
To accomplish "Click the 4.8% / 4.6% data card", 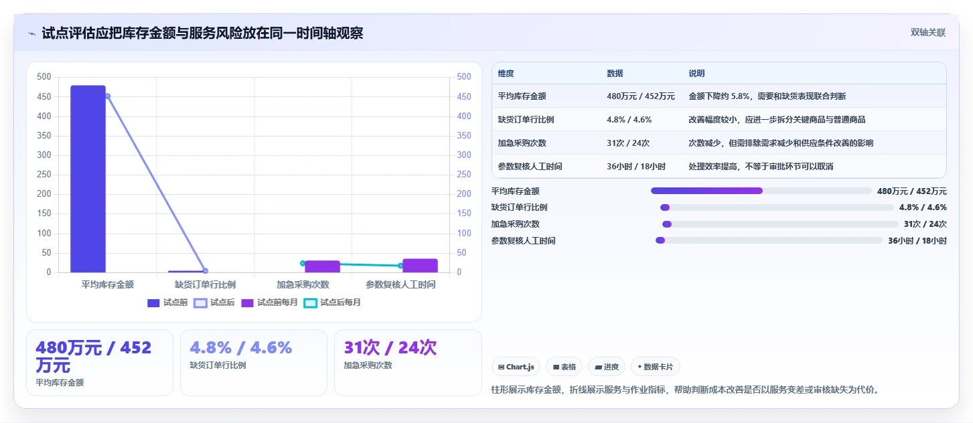I will (254, 363).
